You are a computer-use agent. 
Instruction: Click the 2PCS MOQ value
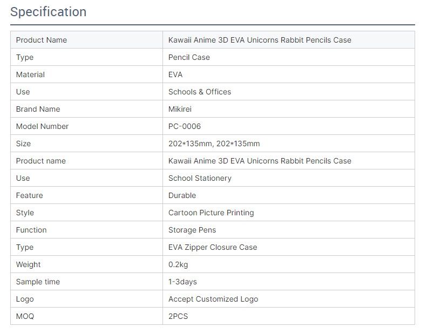(x=178, y=316)
